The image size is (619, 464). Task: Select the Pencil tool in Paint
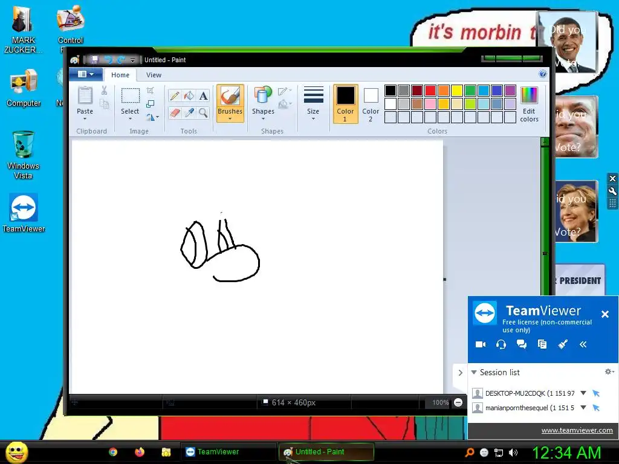click(175, 96)
